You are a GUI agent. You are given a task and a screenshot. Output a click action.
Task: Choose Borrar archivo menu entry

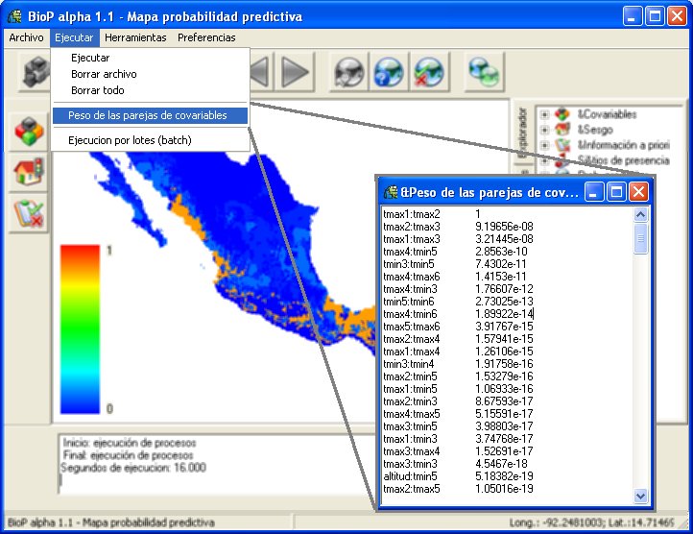click(150, 74)
